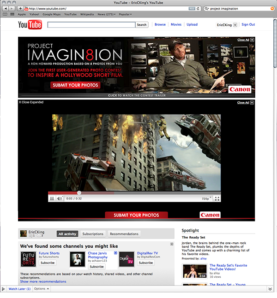
Task: Mute the video volume speaker icon
Action: pyautogui.click(x=60, y=199)
